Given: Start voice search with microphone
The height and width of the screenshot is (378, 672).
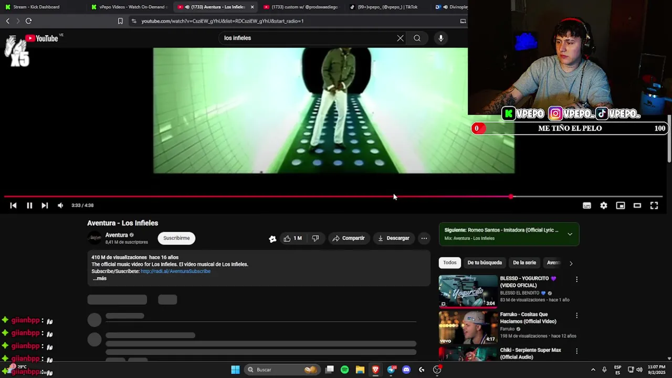Looking at the screenshot, I should coord(441,38).
